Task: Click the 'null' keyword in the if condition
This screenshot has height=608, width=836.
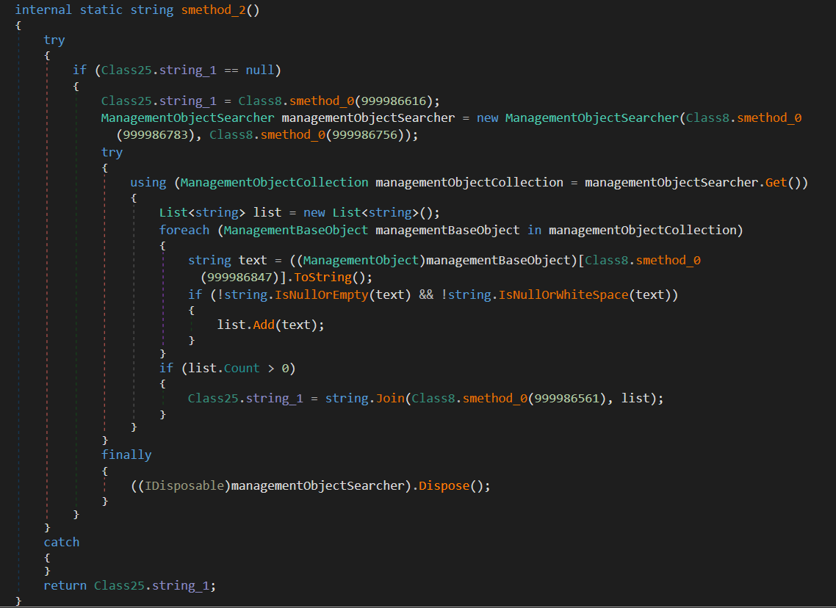Action: 259,70
